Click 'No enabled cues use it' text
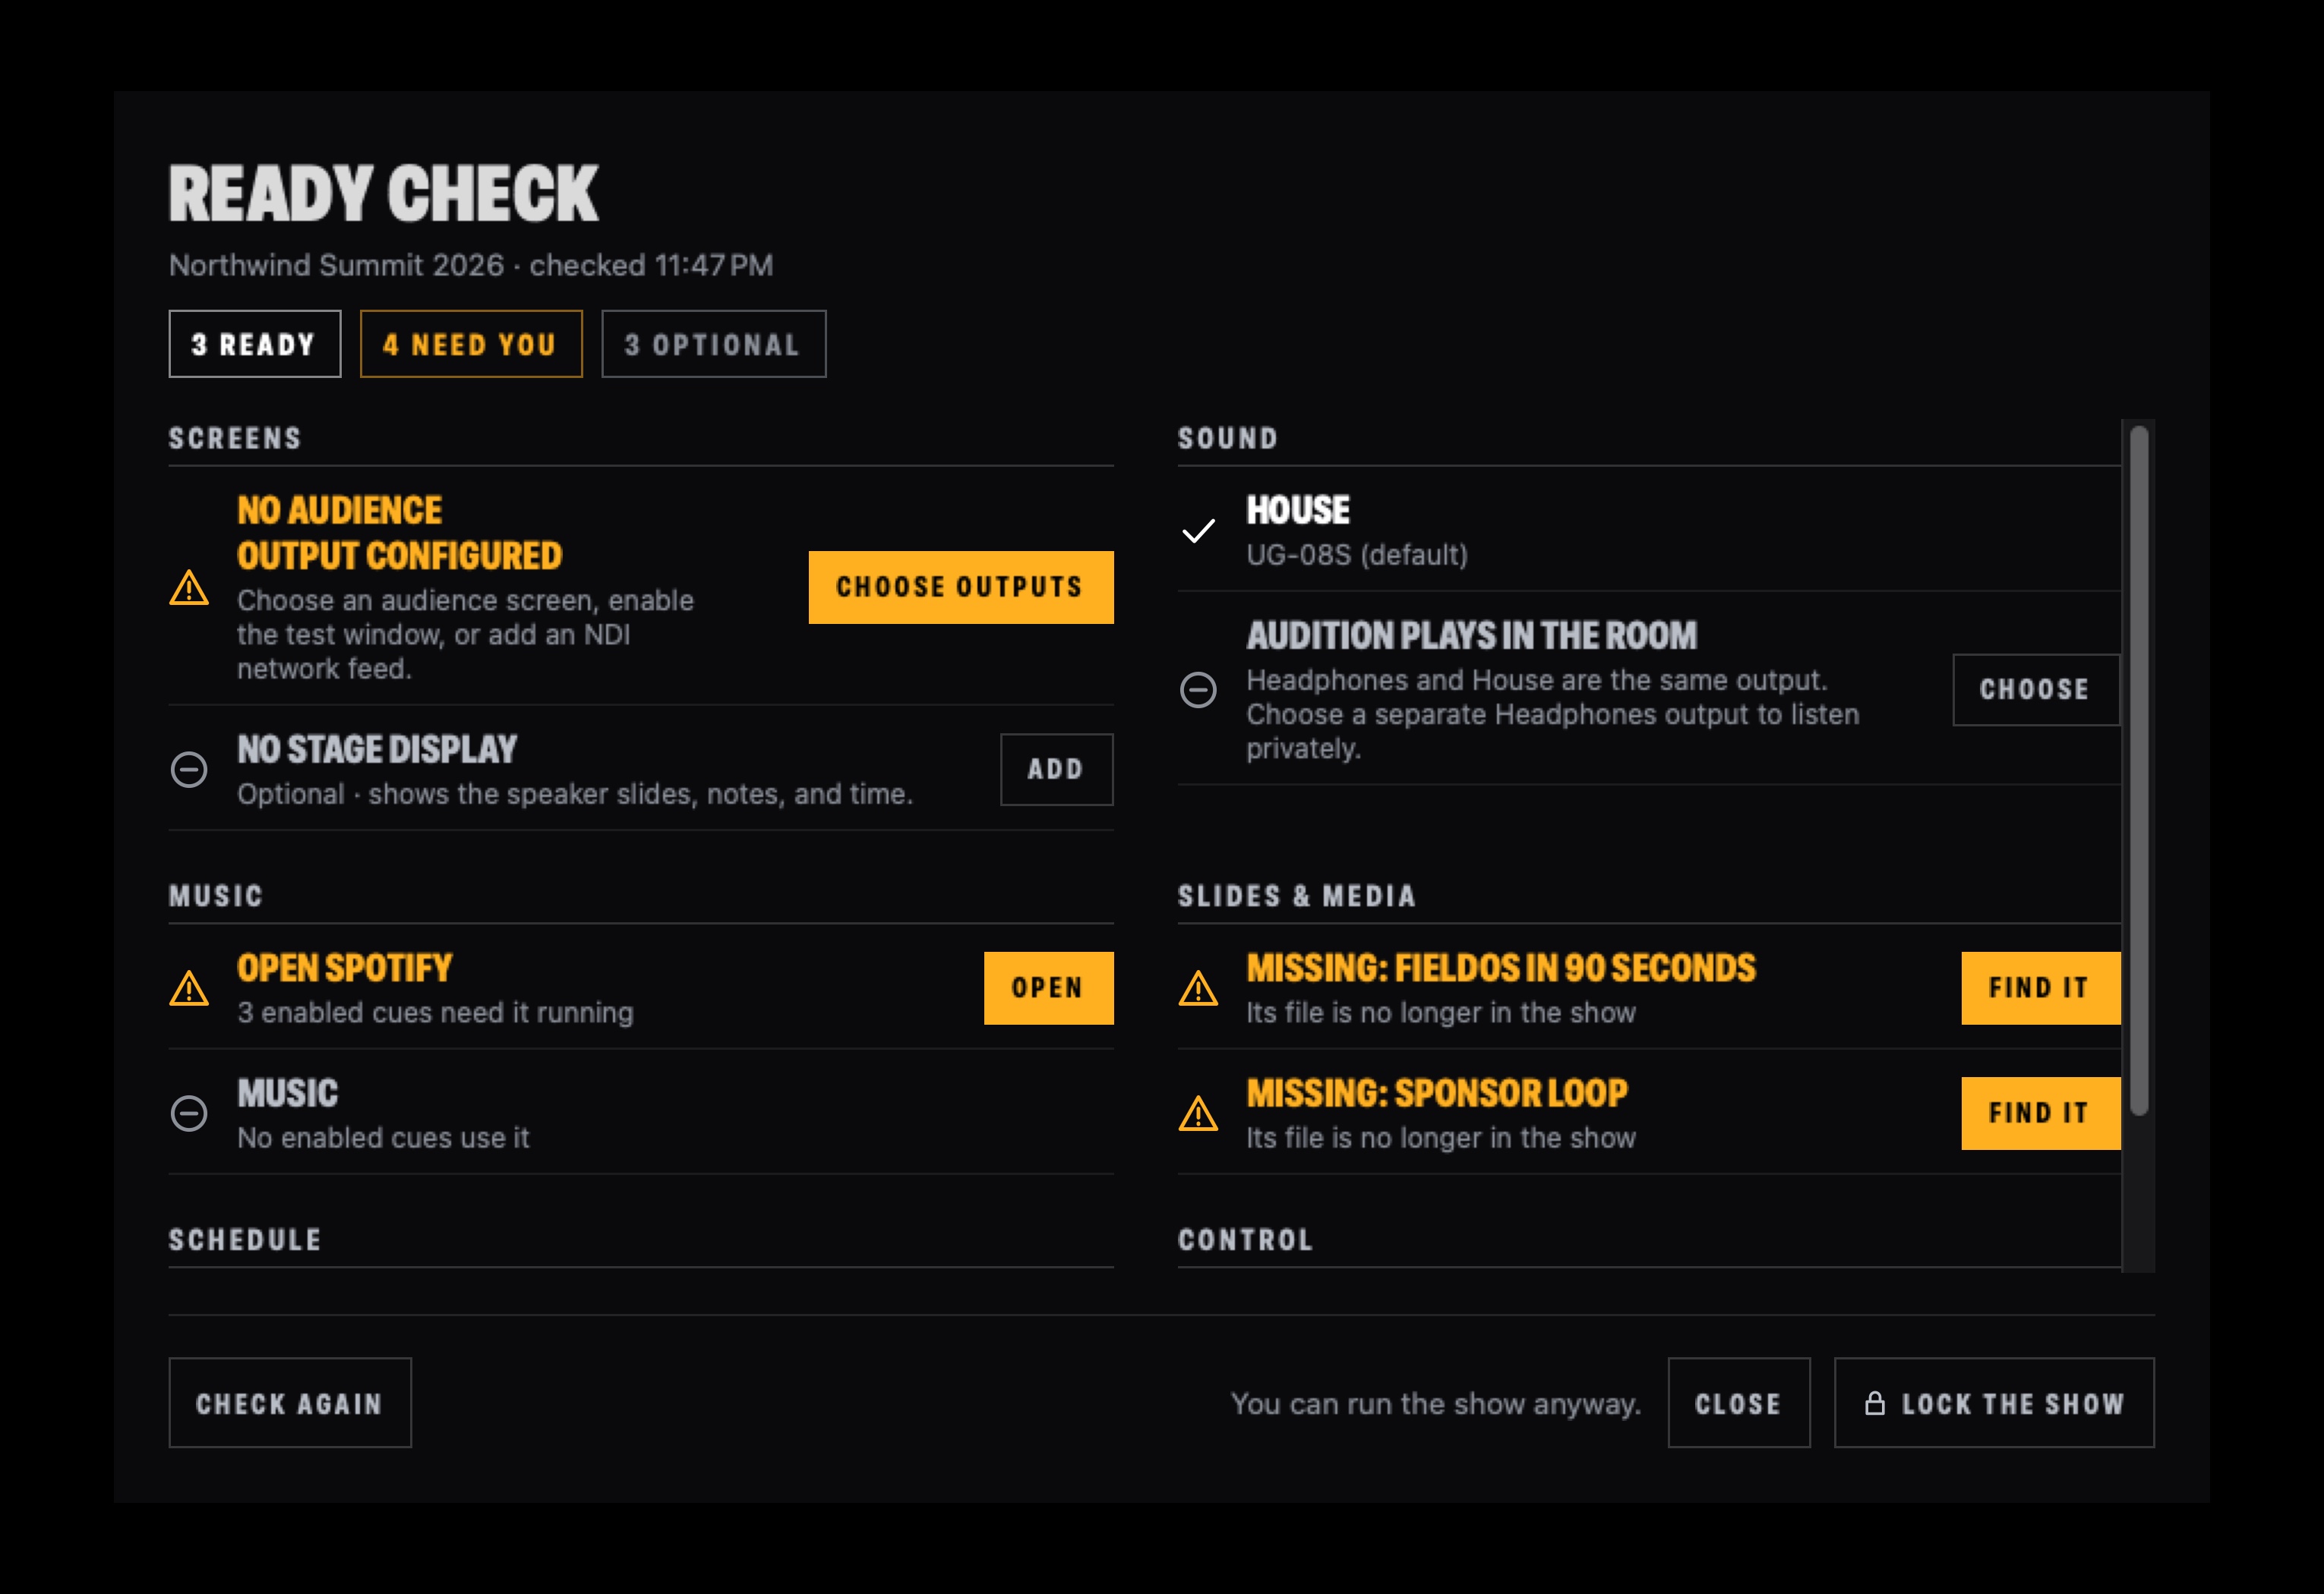The image size is (2324, 1594). point(383,1139)
